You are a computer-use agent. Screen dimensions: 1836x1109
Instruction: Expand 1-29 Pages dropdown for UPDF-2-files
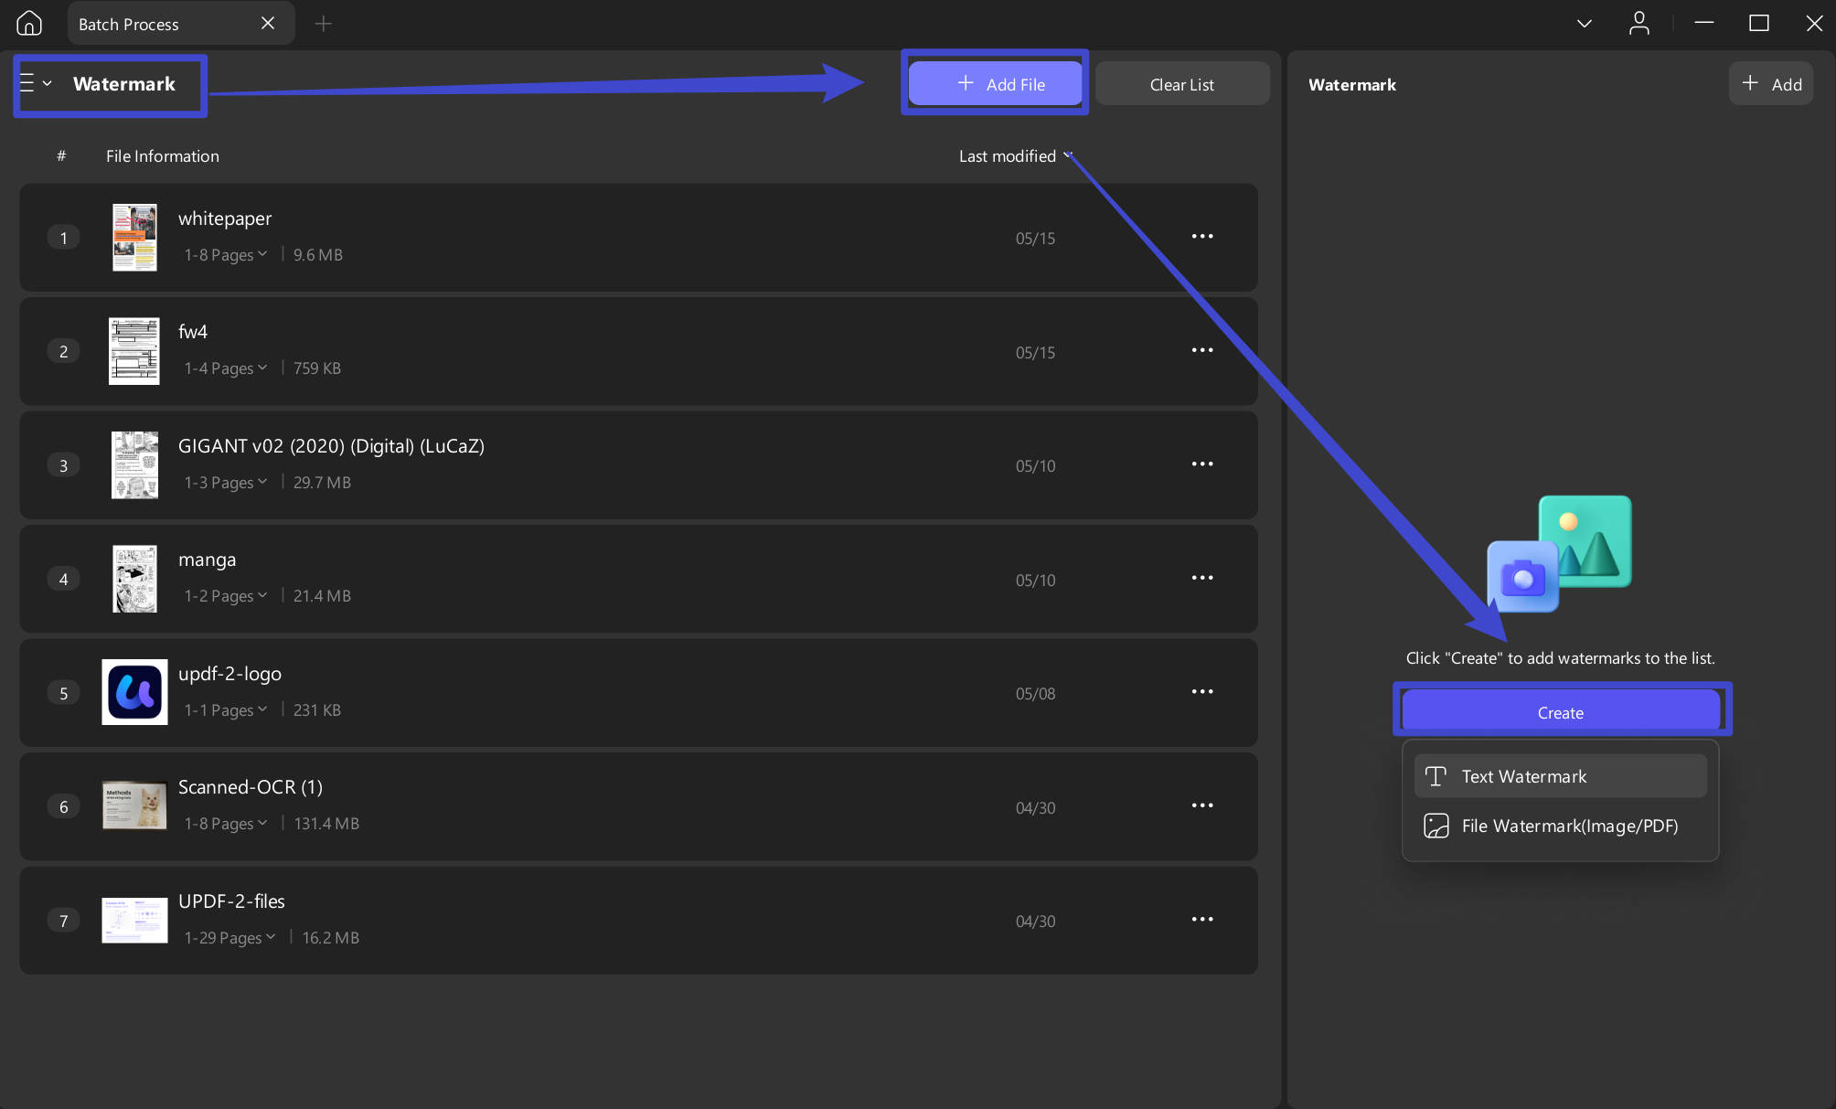(230, 938)
